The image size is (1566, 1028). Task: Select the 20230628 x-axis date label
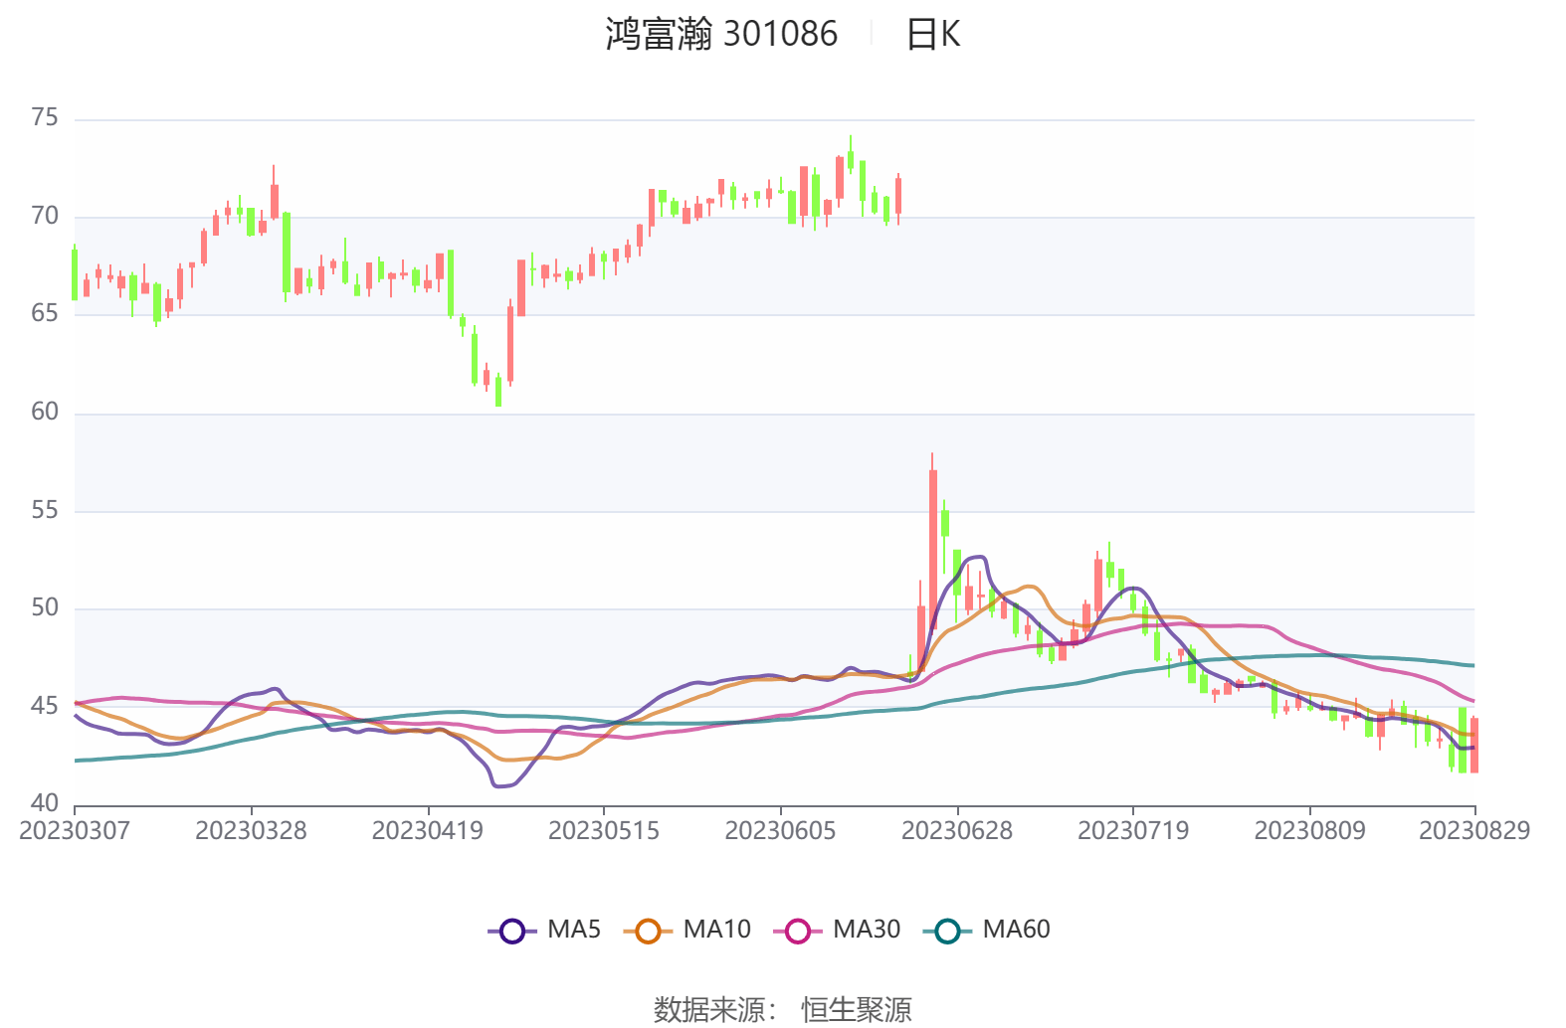click(x=956, y=830)
